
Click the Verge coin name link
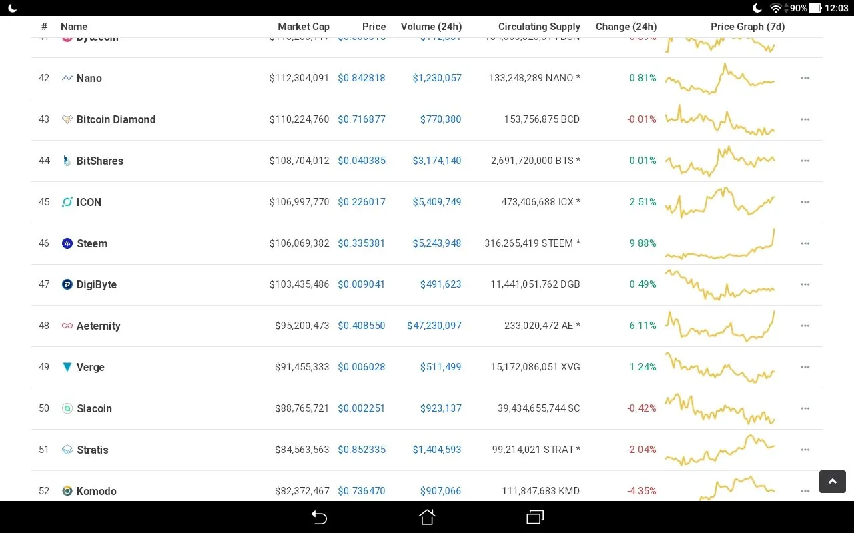(91, 367)
